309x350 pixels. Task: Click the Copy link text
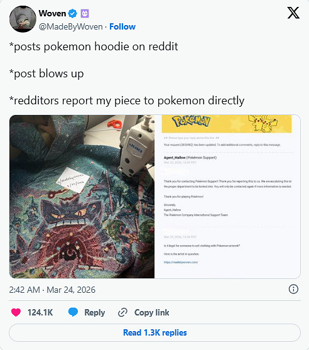pos(152,312)
